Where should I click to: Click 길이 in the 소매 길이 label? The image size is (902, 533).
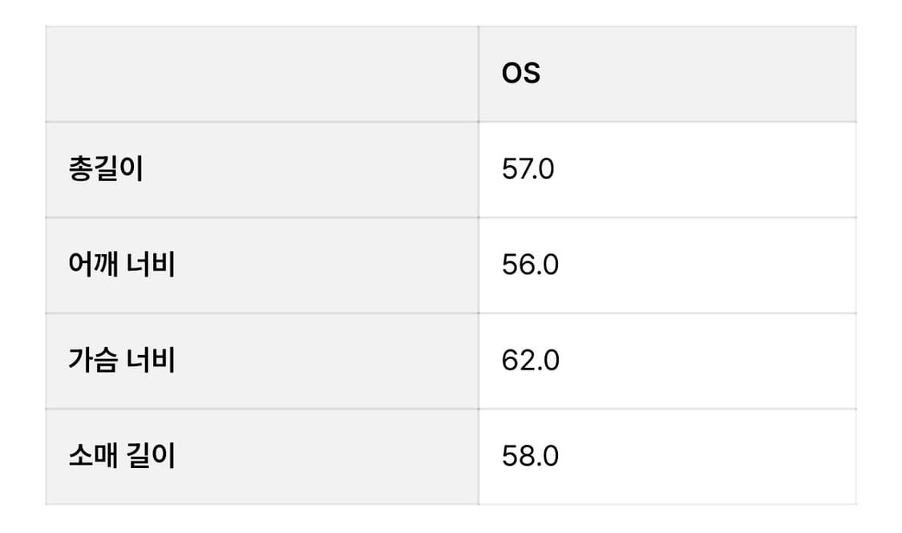point(152,455)
